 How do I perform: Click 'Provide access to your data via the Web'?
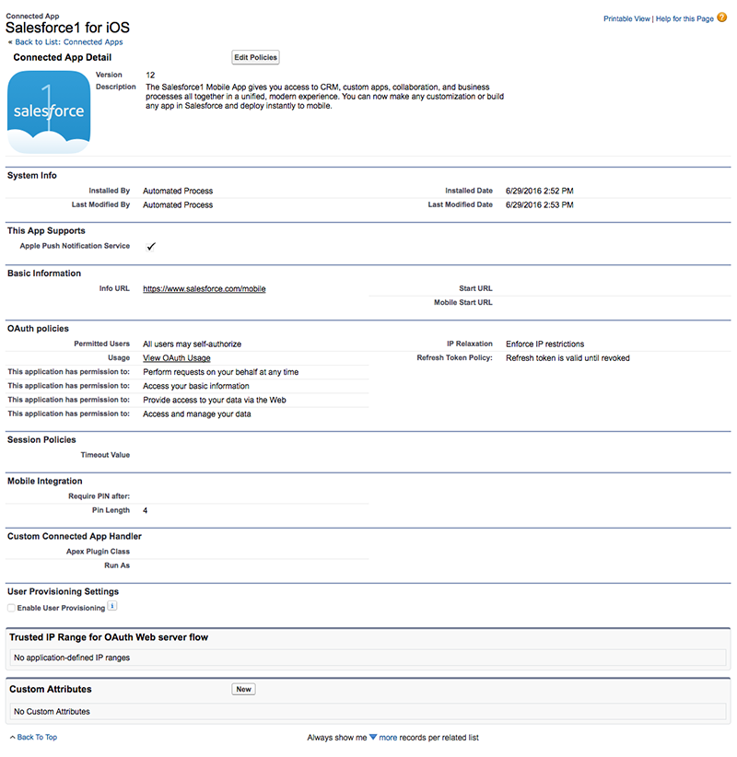(215, 401)
